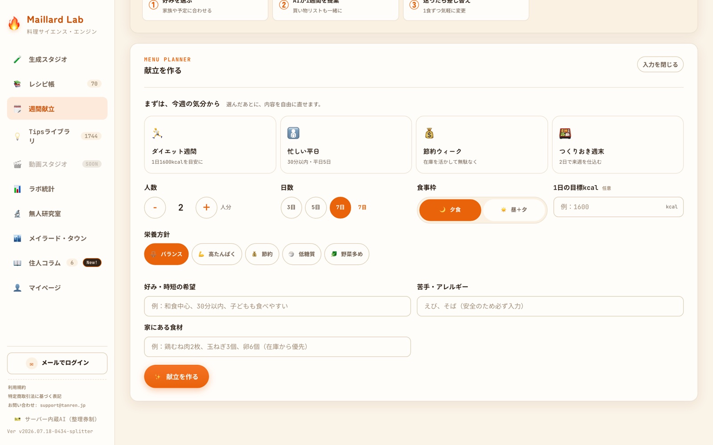Collapse the form with 入力を閉じる

click(x=660, y=65)
